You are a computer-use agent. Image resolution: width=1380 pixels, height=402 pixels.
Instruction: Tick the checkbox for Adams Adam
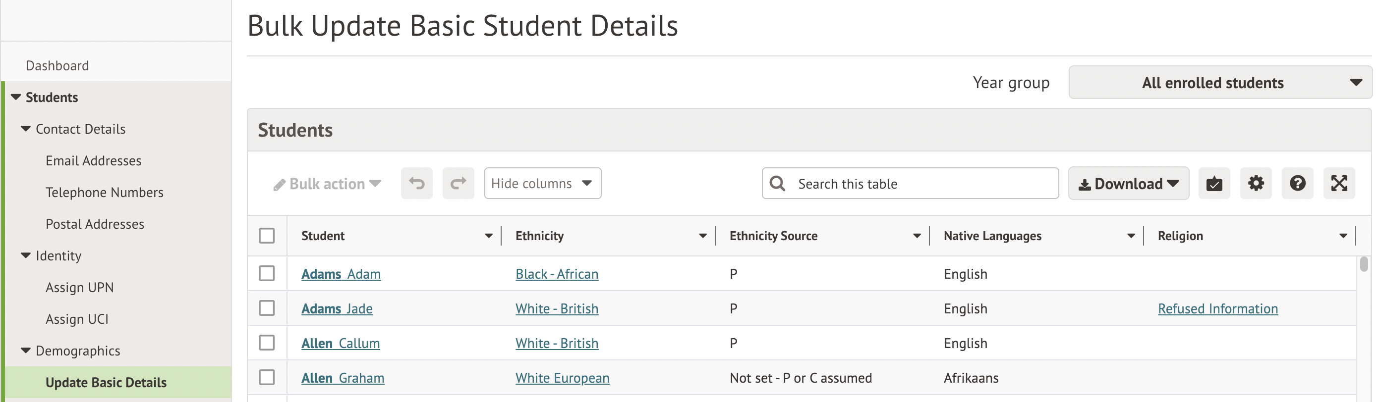tap(267, 274)
